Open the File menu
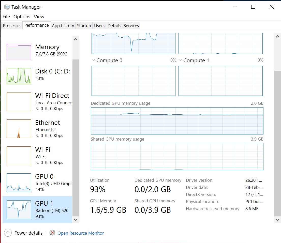Screen dimensions: 281x243 coord(6,17)
